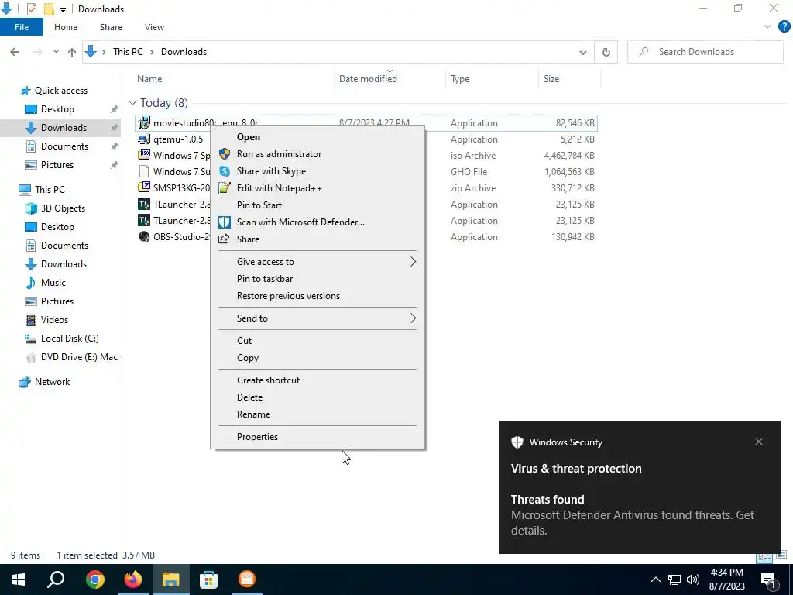Open Network in the navigation pane
This screenshot has width=793, height=595.
52,382
